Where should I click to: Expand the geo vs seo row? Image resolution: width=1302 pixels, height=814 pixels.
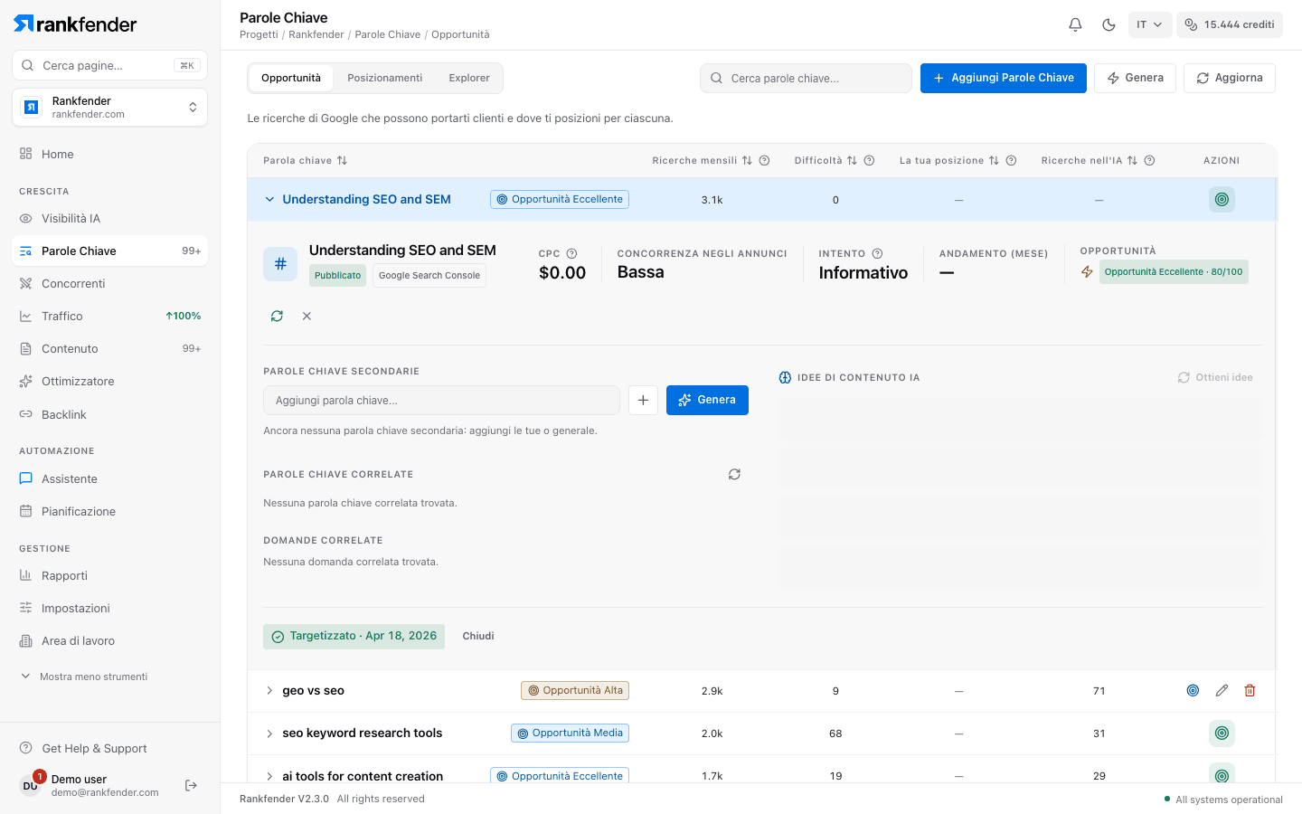pos(269,690)
